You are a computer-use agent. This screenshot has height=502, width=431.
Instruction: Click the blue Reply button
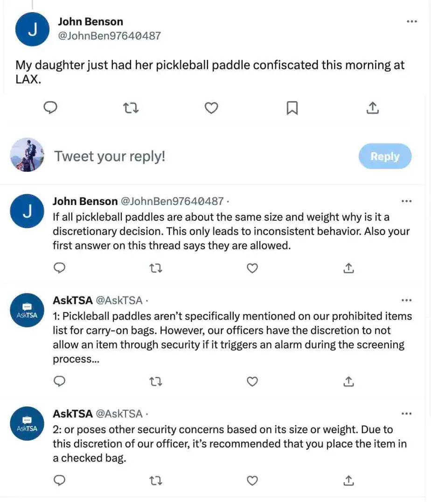coord(385,156)
